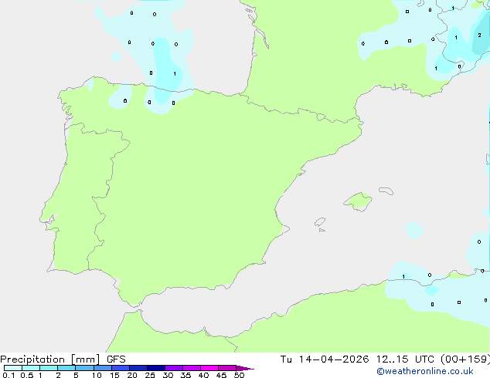
Task: Choose the 15–20 mm legend swatch
Action: 120,368
